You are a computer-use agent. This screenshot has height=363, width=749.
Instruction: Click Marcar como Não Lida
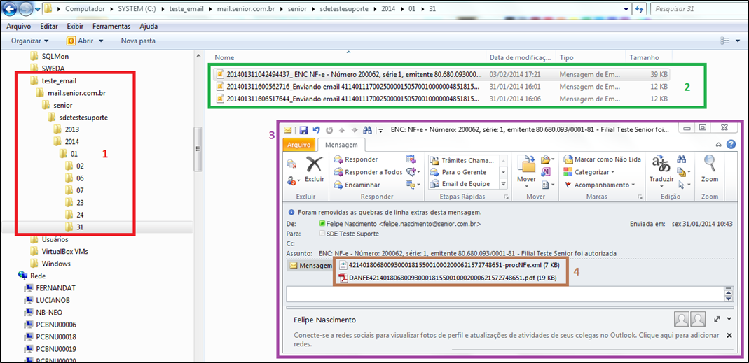(603, 159)
